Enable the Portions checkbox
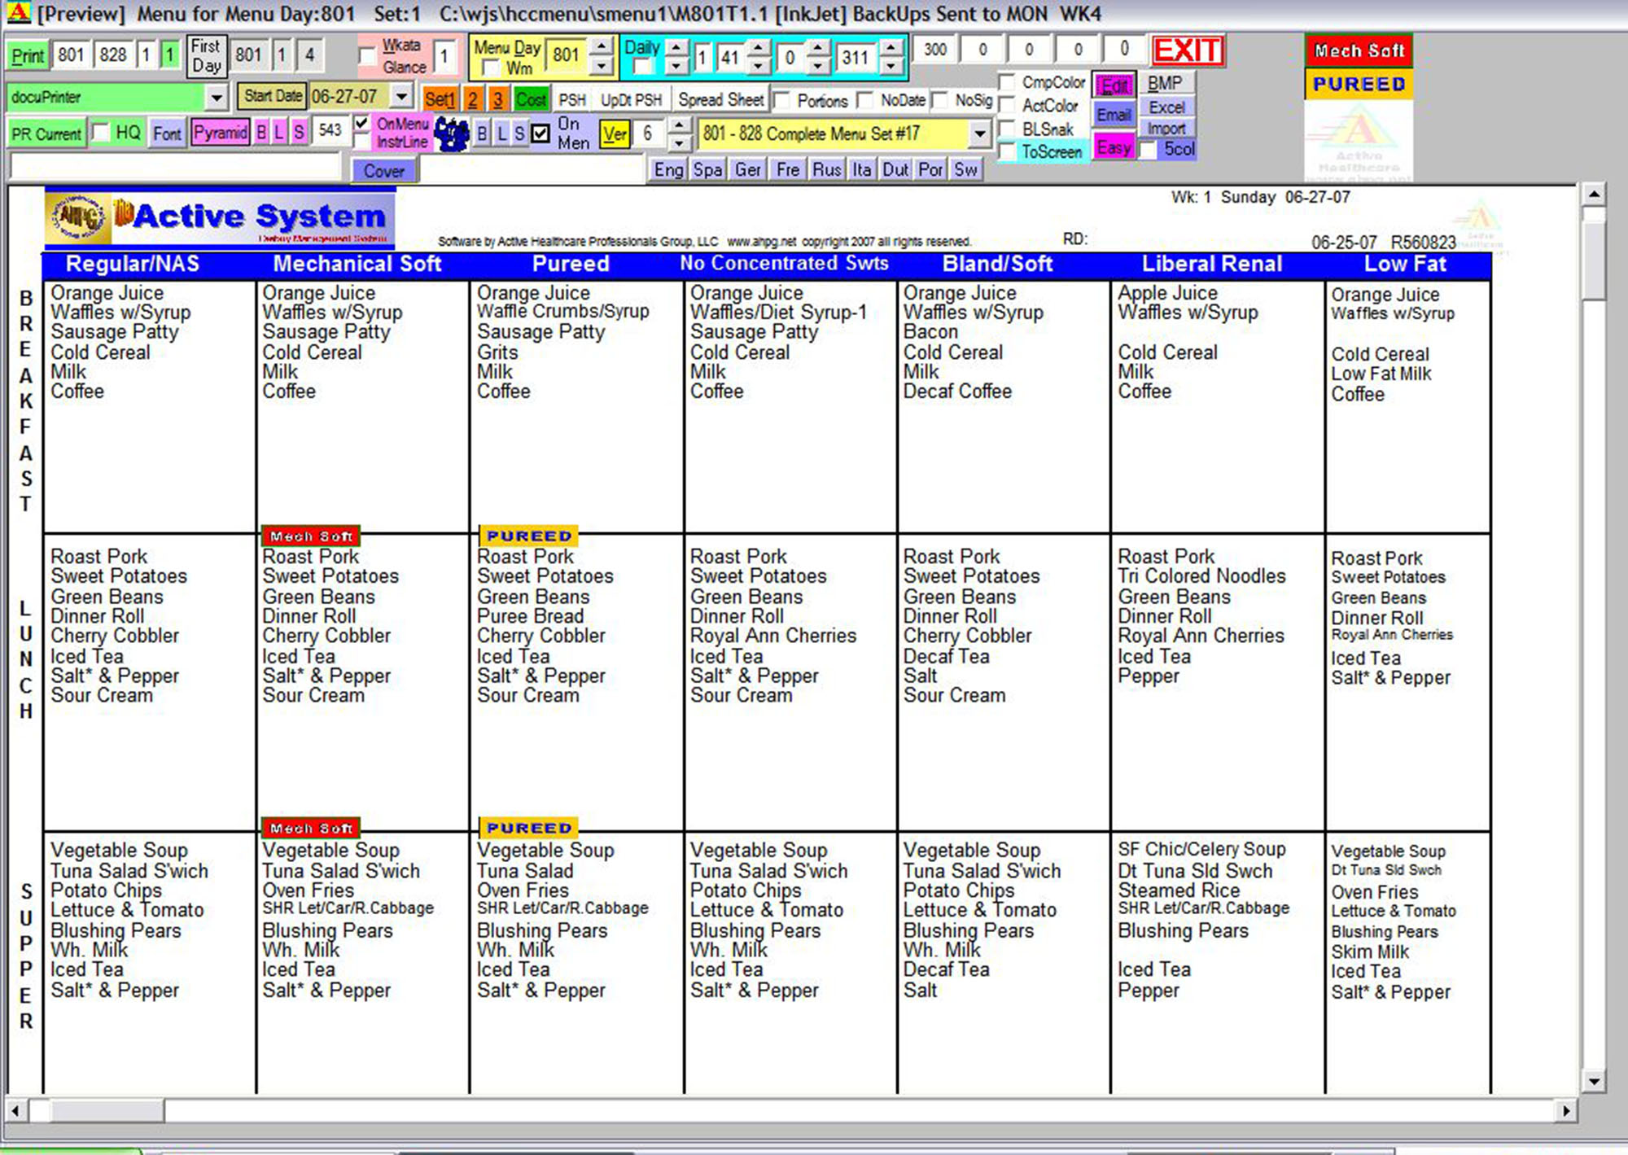This screenshot has width=1628, height=1155. 782,100
